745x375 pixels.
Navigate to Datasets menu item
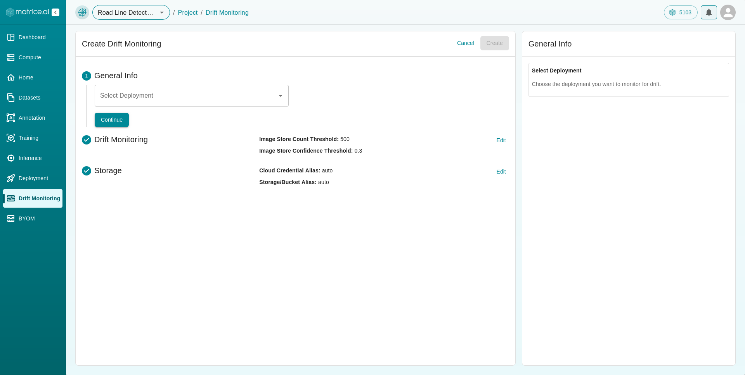(x=33, y=98)
